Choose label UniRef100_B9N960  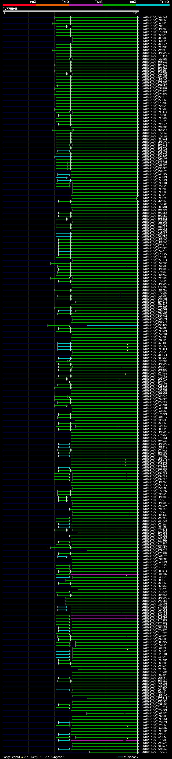click(x=154, y=156)
